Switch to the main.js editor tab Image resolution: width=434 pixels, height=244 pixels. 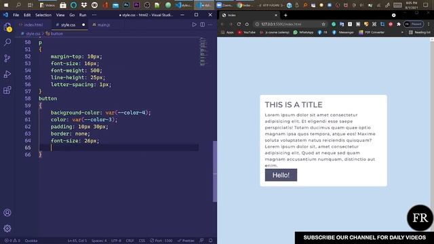click(103, 24)
